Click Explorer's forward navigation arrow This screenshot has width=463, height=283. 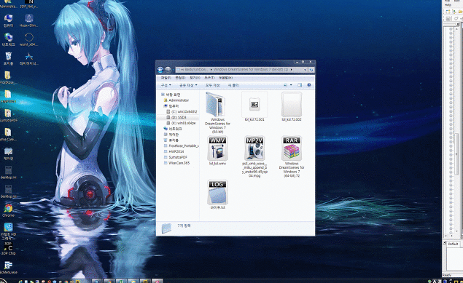[x=168, y=70]
